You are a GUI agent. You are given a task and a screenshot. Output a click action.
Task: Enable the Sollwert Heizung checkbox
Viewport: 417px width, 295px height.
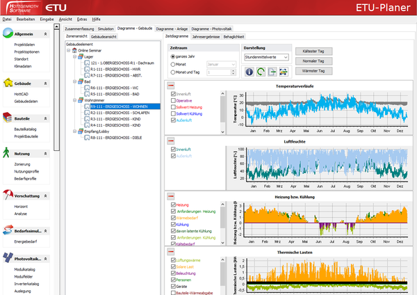click(x=173, y=107)
